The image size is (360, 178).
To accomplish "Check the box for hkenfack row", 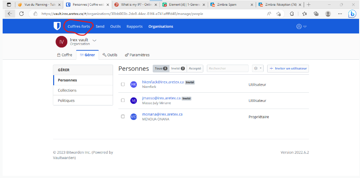I will pyautogui.click(x=123, y=84).
